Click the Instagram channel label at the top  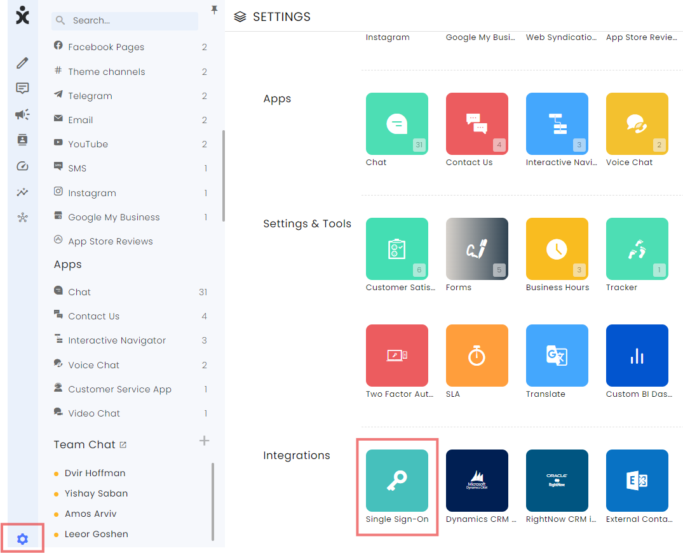(388, 37)
